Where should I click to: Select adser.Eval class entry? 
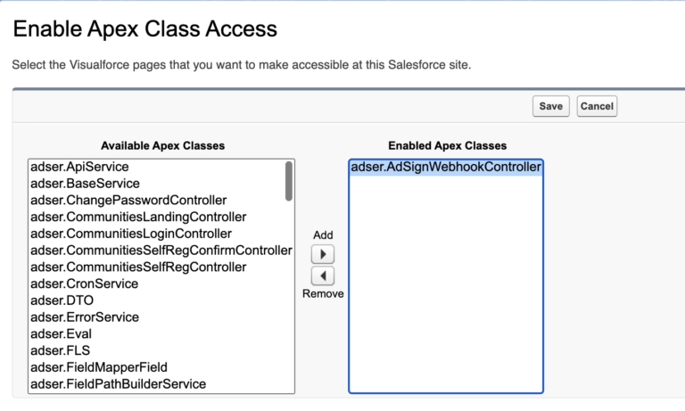click(x=61, y=333)
